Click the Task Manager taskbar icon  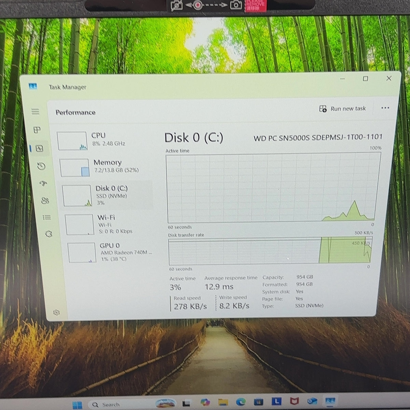point(330,401)
